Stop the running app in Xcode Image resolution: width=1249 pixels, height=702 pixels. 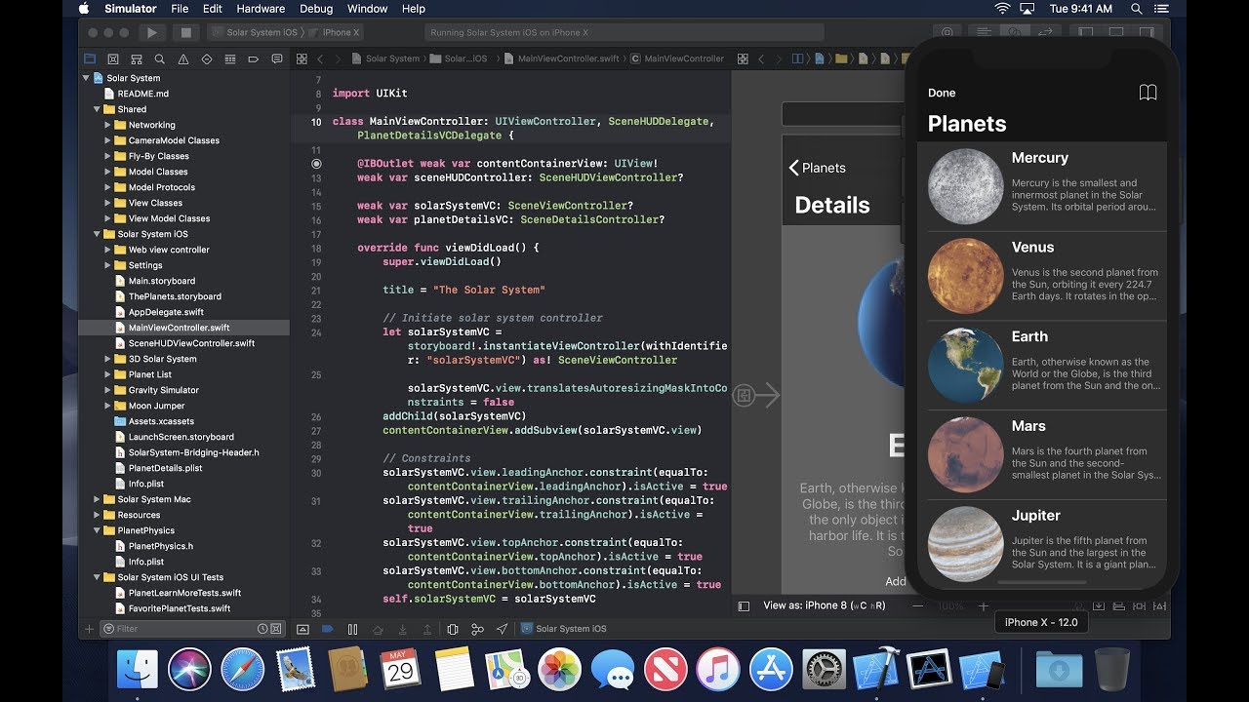(x=185, y=32)
